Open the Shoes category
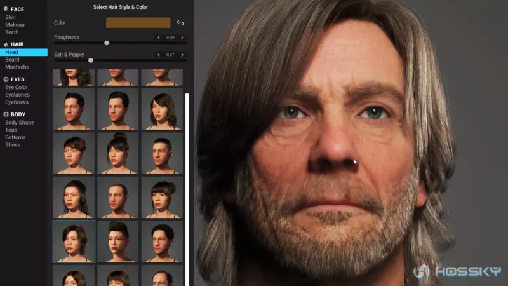This screenshot has height=286, width=508. pos(13,145)
